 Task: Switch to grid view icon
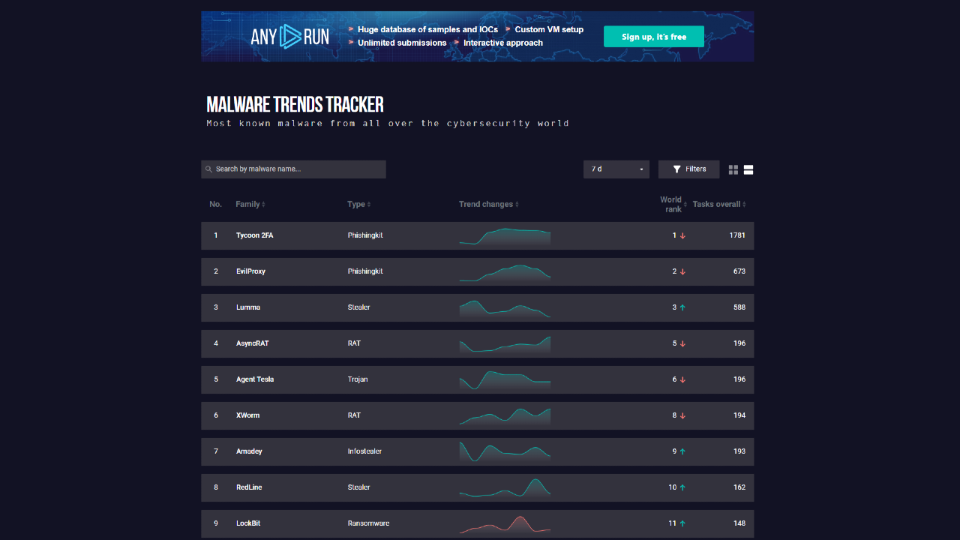(733, 170)
